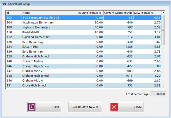Viewport: 171px width, 118px height.
Task: Click membership value 751
Action: click(130, 32)
